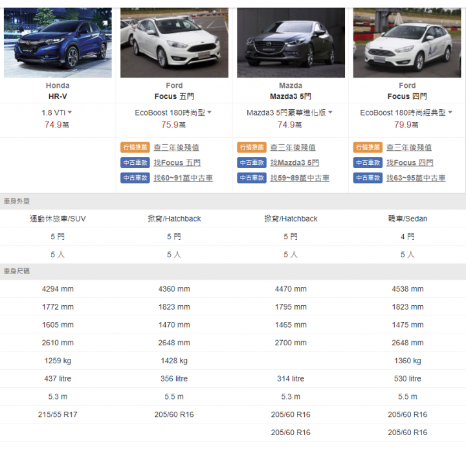The width and height of the screenshot is (466, 459).
Task: Click the '車身尺碼' section header
Action: point(233,272)
